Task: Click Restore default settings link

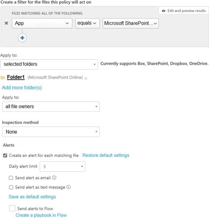Action: [x=106, y=155]
